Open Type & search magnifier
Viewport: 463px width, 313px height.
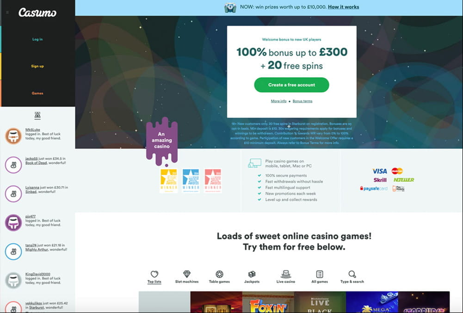[x=352, y=274]
